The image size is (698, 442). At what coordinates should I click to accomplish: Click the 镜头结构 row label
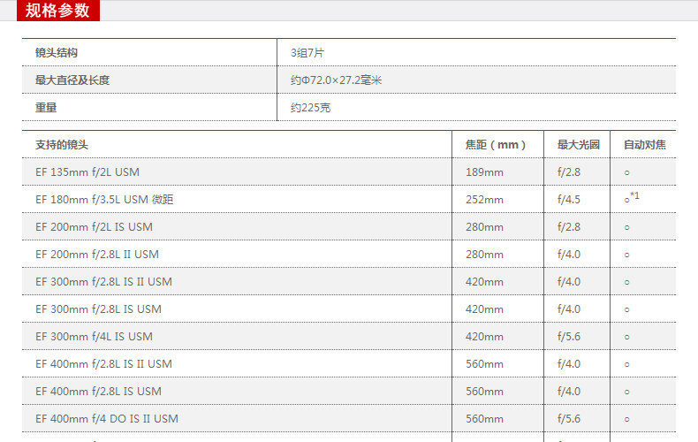tap(57, 52)
